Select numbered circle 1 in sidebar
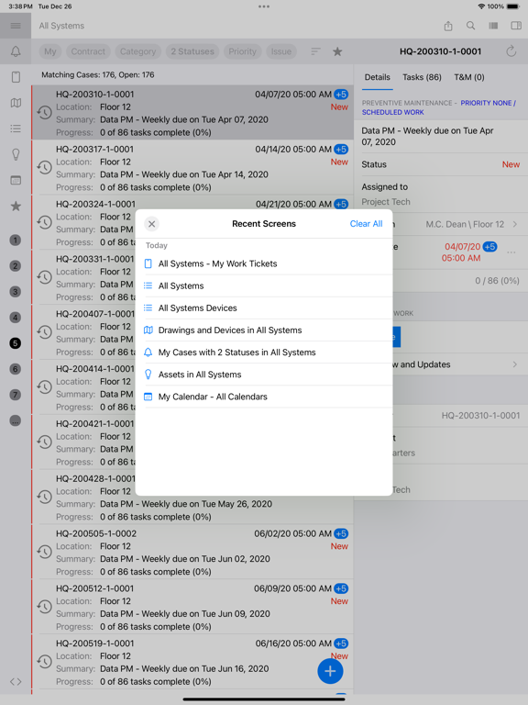Screen dimensions: 528x705 coord(16,241)
